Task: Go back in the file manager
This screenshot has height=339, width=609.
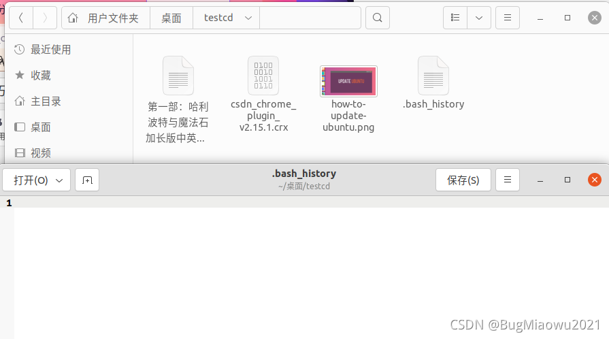Action: click(x=21, y=18)
